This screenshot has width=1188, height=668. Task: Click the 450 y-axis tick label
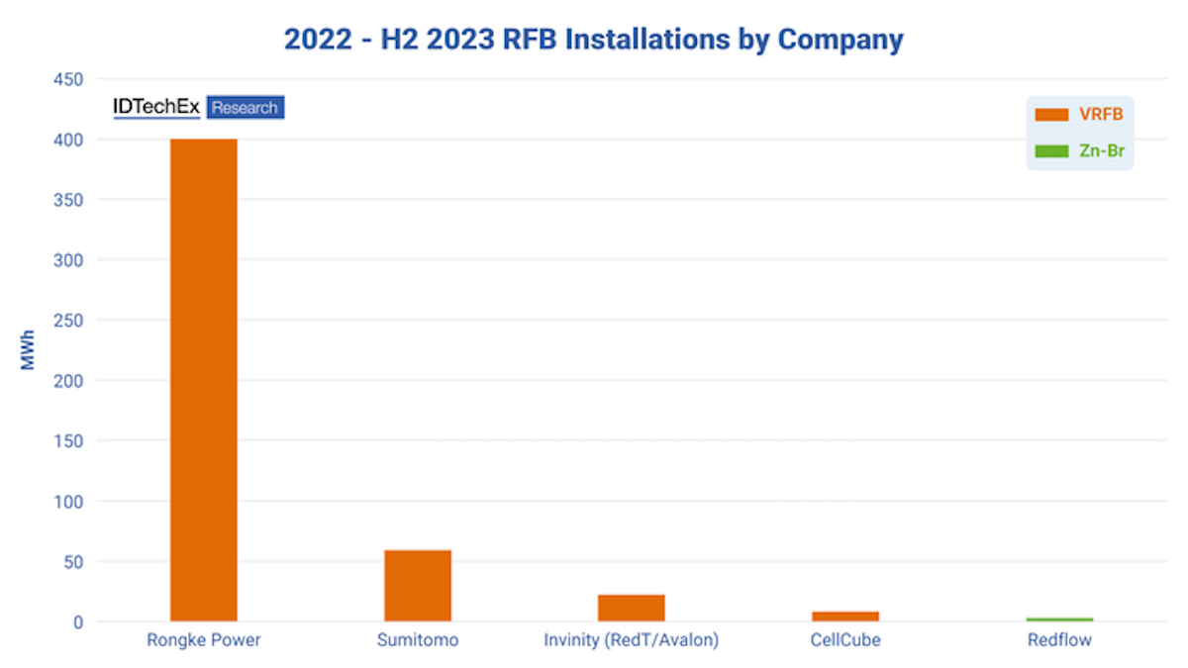[67, 79]
